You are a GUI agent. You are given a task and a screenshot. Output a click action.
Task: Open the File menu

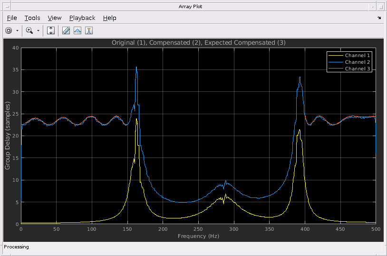[12, 18]
